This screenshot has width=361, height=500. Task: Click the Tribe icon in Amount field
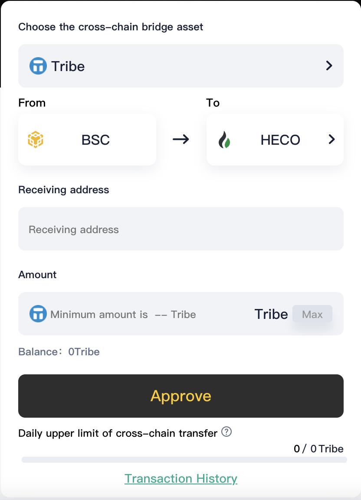click(38, 314)
